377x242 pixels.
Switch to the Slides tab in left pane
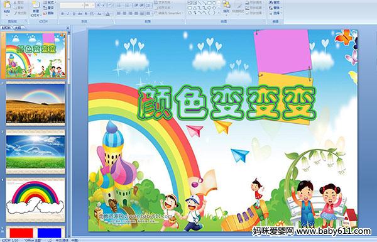(x=6, y=28)
